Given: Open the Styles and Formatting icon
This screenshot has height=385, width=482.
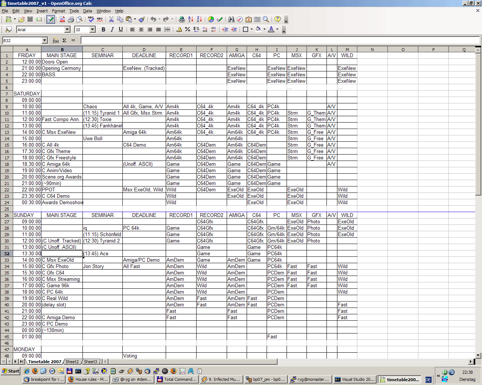Looking at the screenshot, I should [x=8, y=29].
